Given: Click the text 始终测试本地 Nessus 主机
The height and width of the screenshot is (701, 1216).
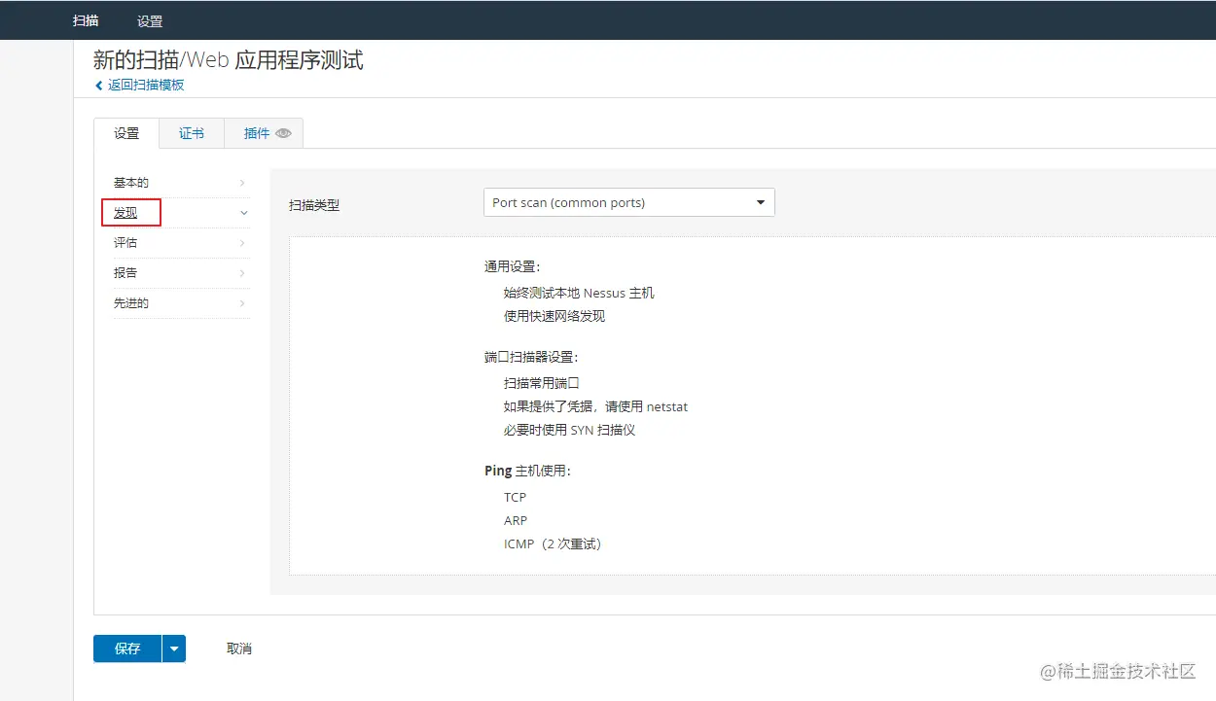Looking at the screenshot, I should [579, 293].
